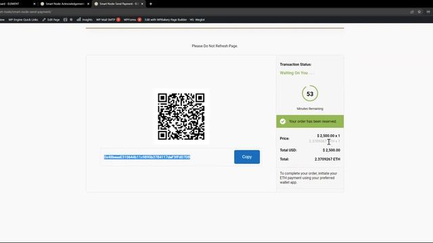This screenshot has width=433, height=243.
Task: Open a new browser tab
Action: (x=150, y=4)
